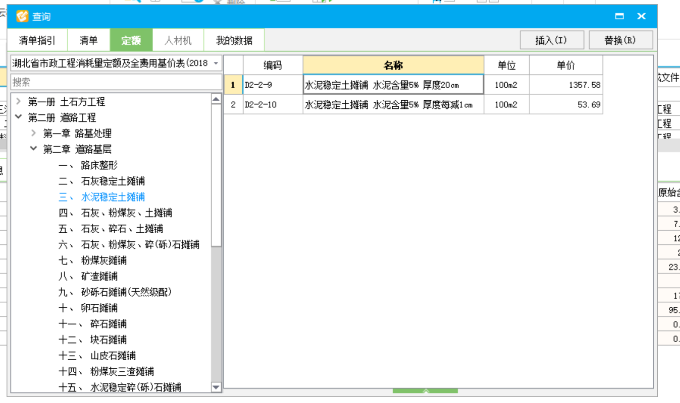Click the tree panel scrollbar thumb
Image resolution: width=680 pixels, height=403 pixels.
pyautogui.click(x=216, y=175)
